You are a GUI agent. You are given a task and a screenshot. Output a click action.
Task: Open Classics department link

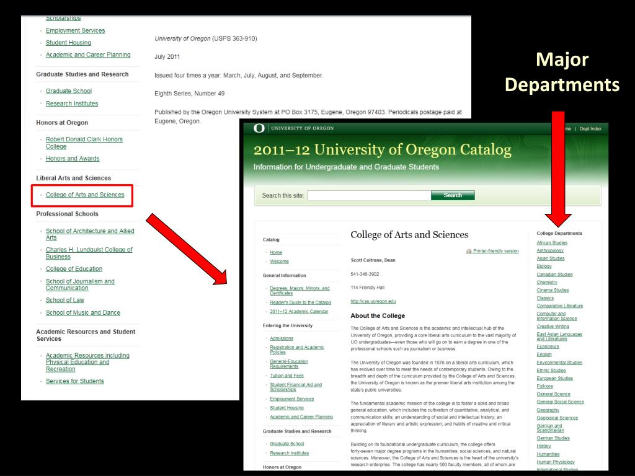pos(545,298)
